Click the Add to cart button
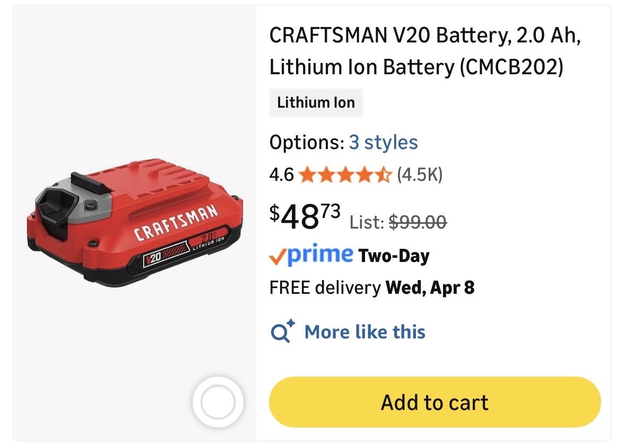The width and height of the screenshot is (625, 445). pos(435,402)
